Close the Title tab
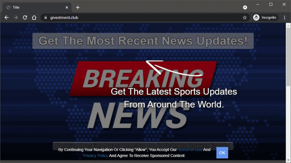The height and width of the screenshot is (163, 291). 67,7
